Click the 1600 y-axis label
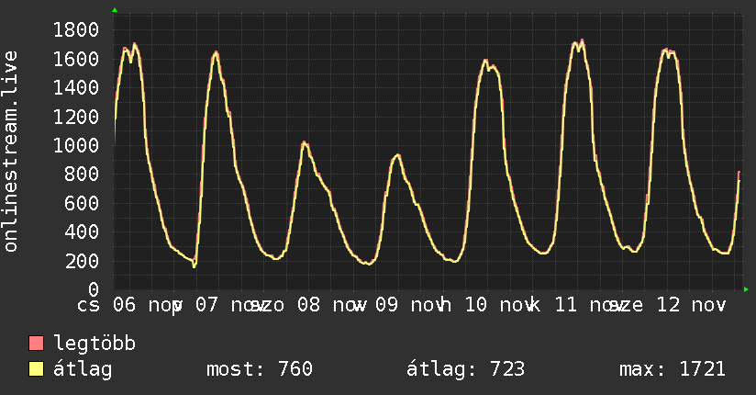Image resolution: width=756 pixels, height=395 pixels. point(76,59)
